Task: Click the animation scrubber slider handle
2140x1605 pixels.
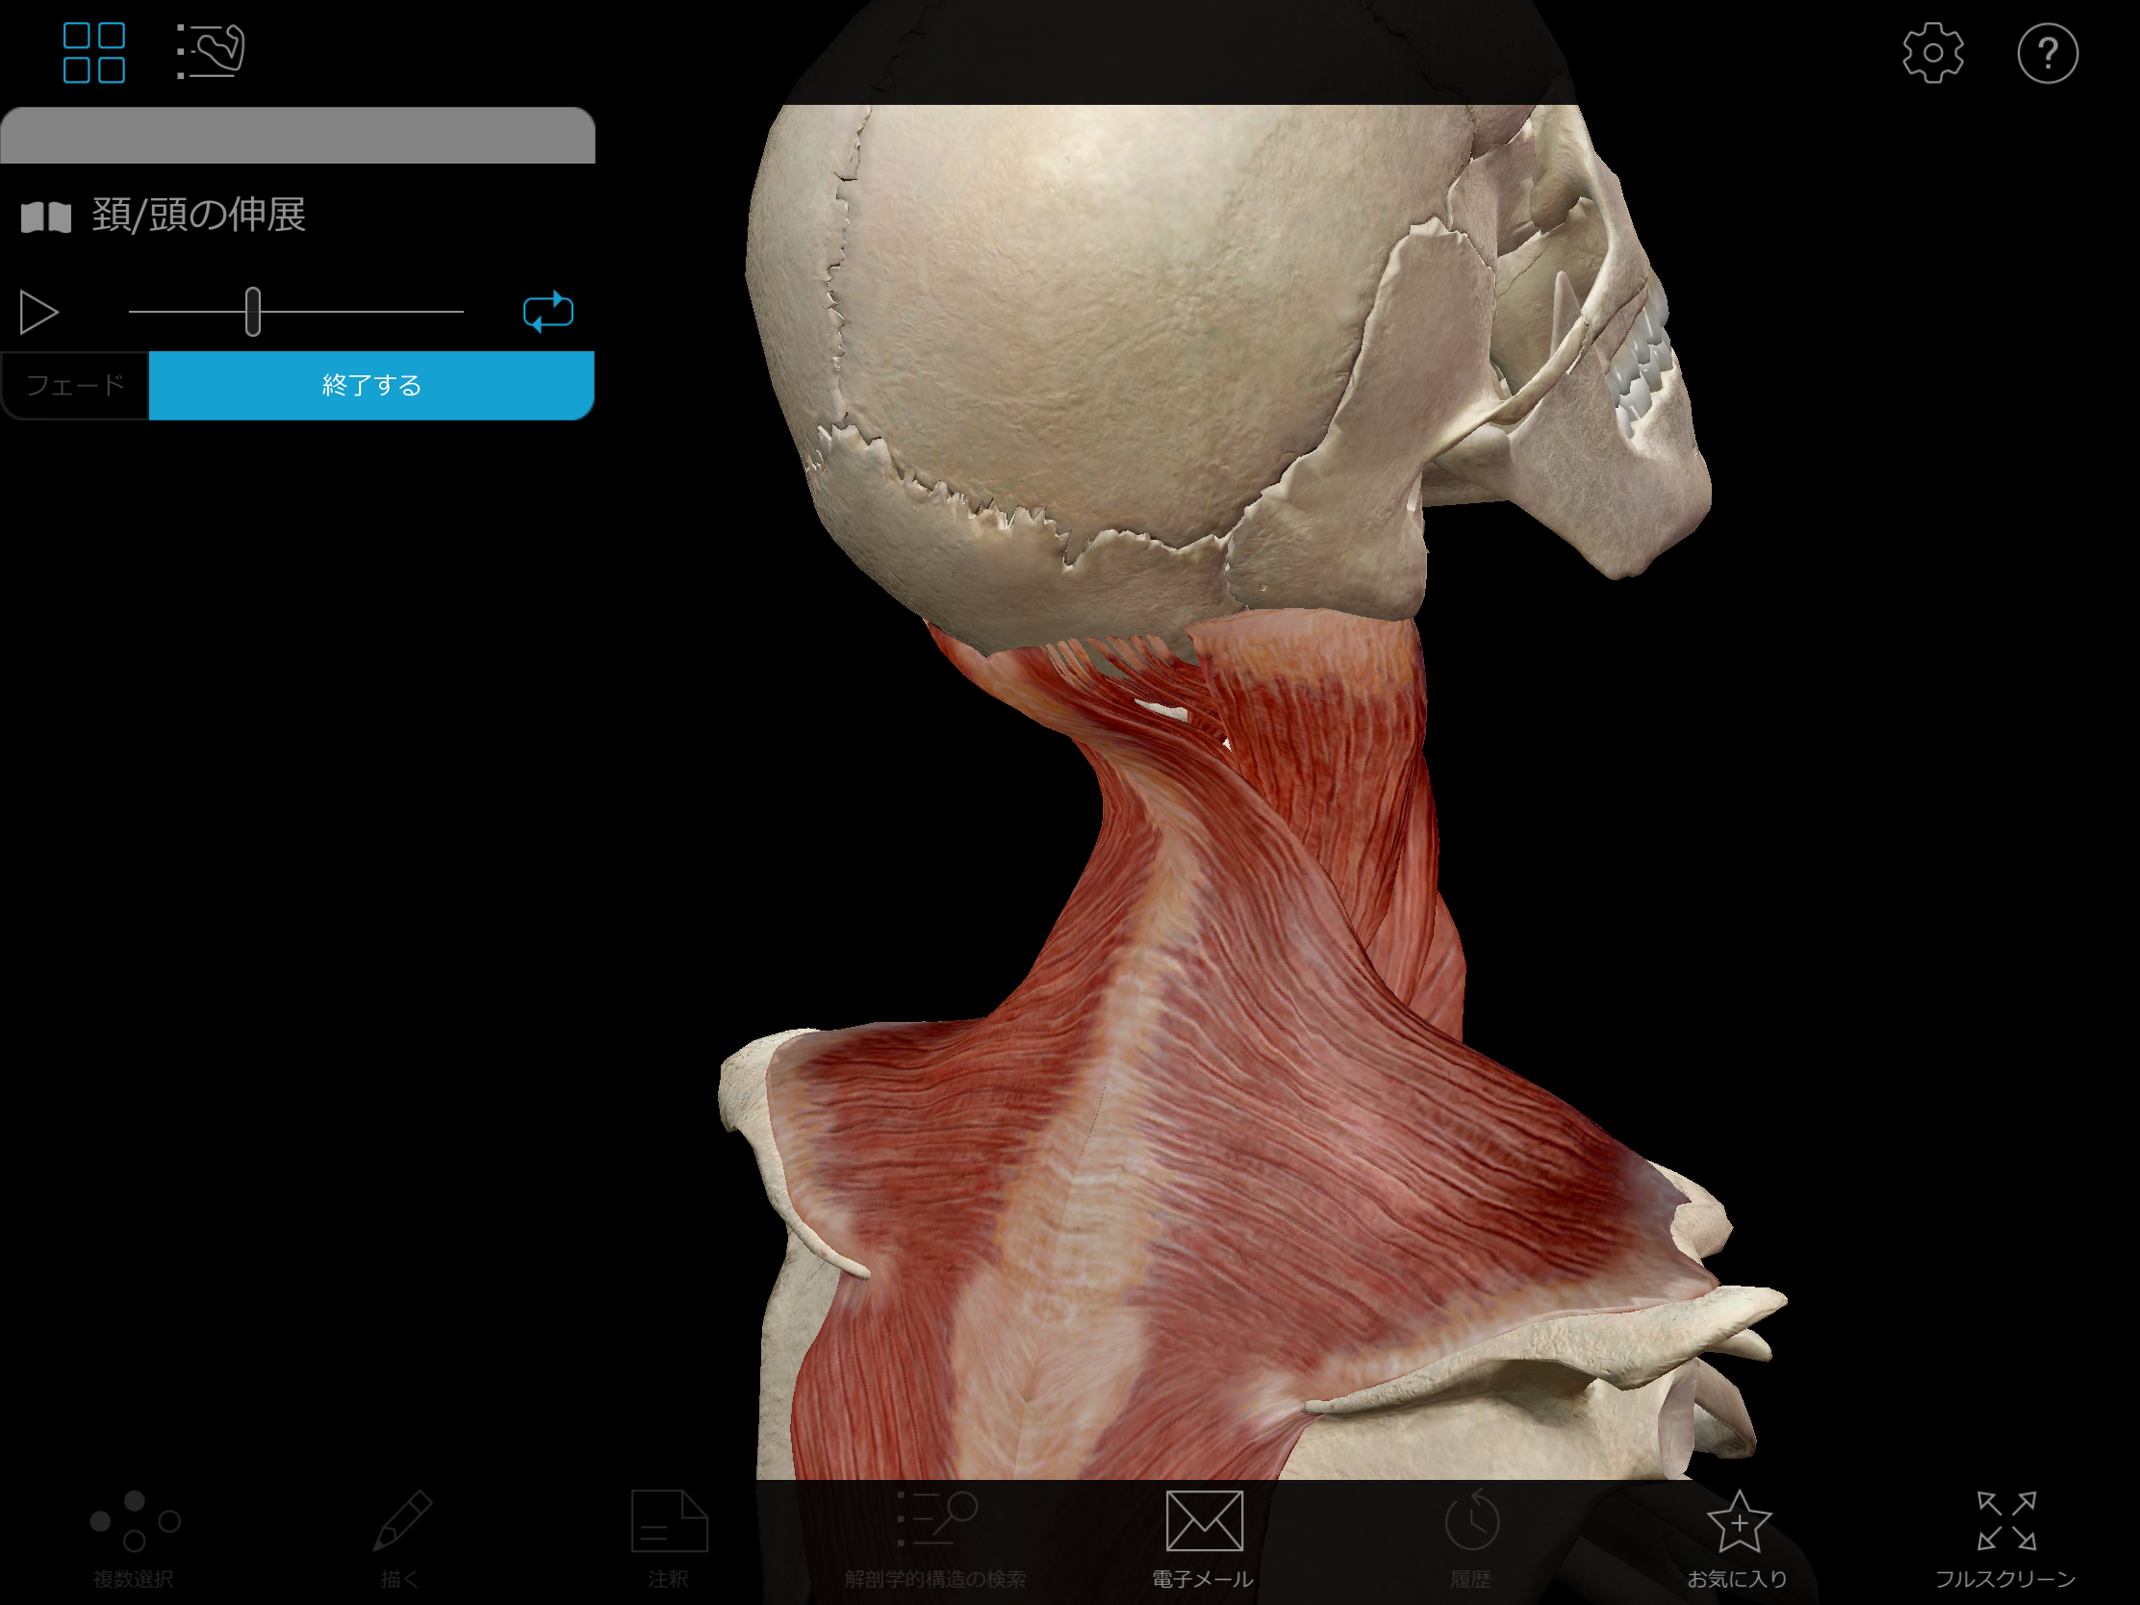Action: coord(252,312)
